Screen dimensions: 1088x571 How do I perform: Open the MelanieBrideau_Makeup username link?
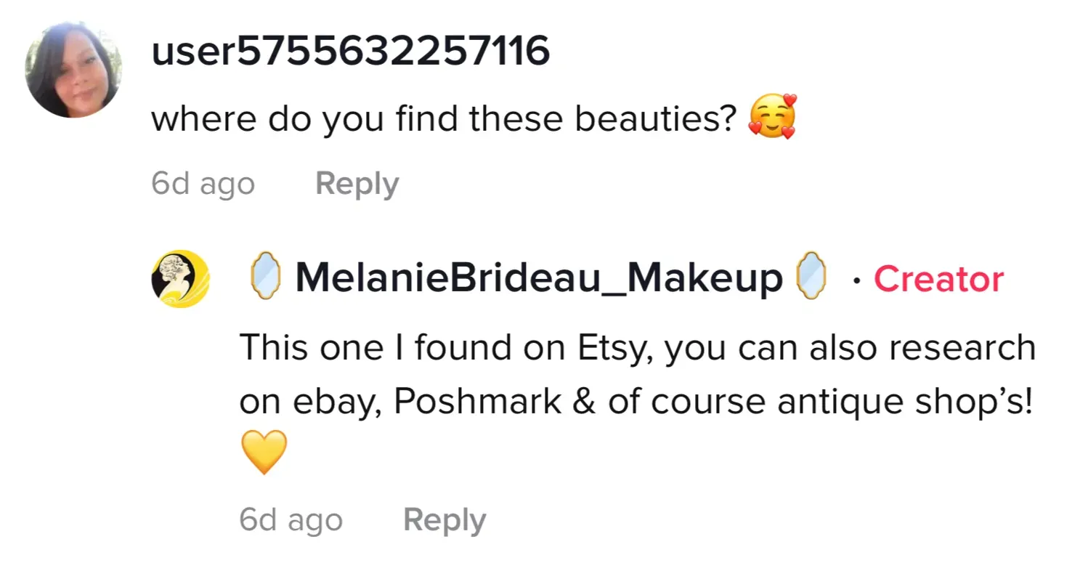pos(538,278)
